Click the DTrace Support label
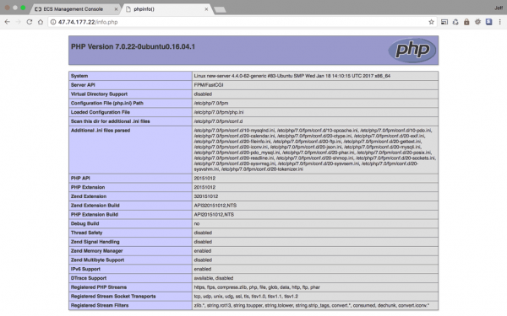The image size is (507, 316). 89,278
